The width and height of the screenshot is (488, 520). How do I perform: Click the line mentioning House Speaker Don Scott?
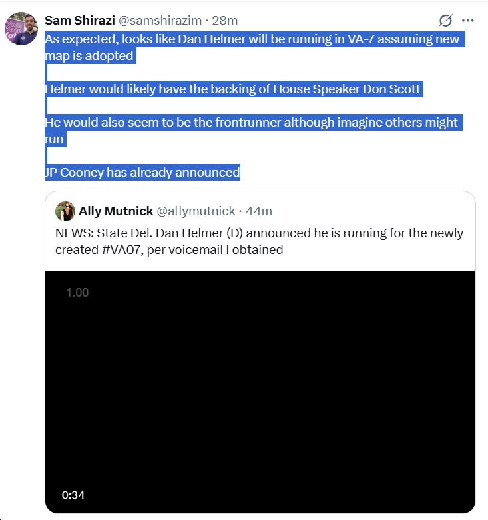[x=232, y=89]
